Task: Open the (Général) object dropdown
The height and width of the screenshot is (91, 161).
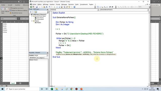Action: (x=98, y=10)
